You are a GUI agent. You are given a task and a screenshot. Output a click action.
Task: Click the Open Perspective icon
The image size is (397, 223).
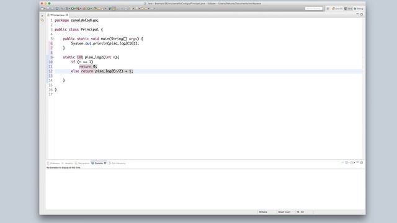click(x=328, y=9)
